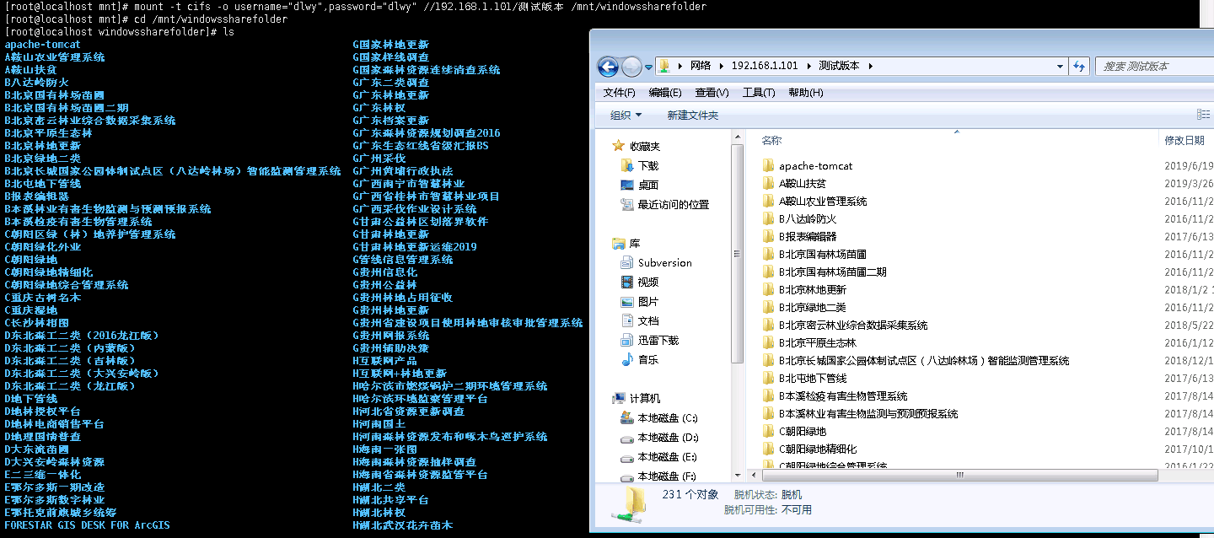Open the 视频 videos library
The width and height of the screenshot is (1214, 538).
pyautogui.click(x=648, y=282)
